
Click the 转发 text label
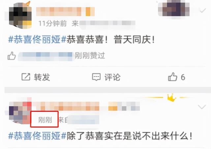coord(42,77)
